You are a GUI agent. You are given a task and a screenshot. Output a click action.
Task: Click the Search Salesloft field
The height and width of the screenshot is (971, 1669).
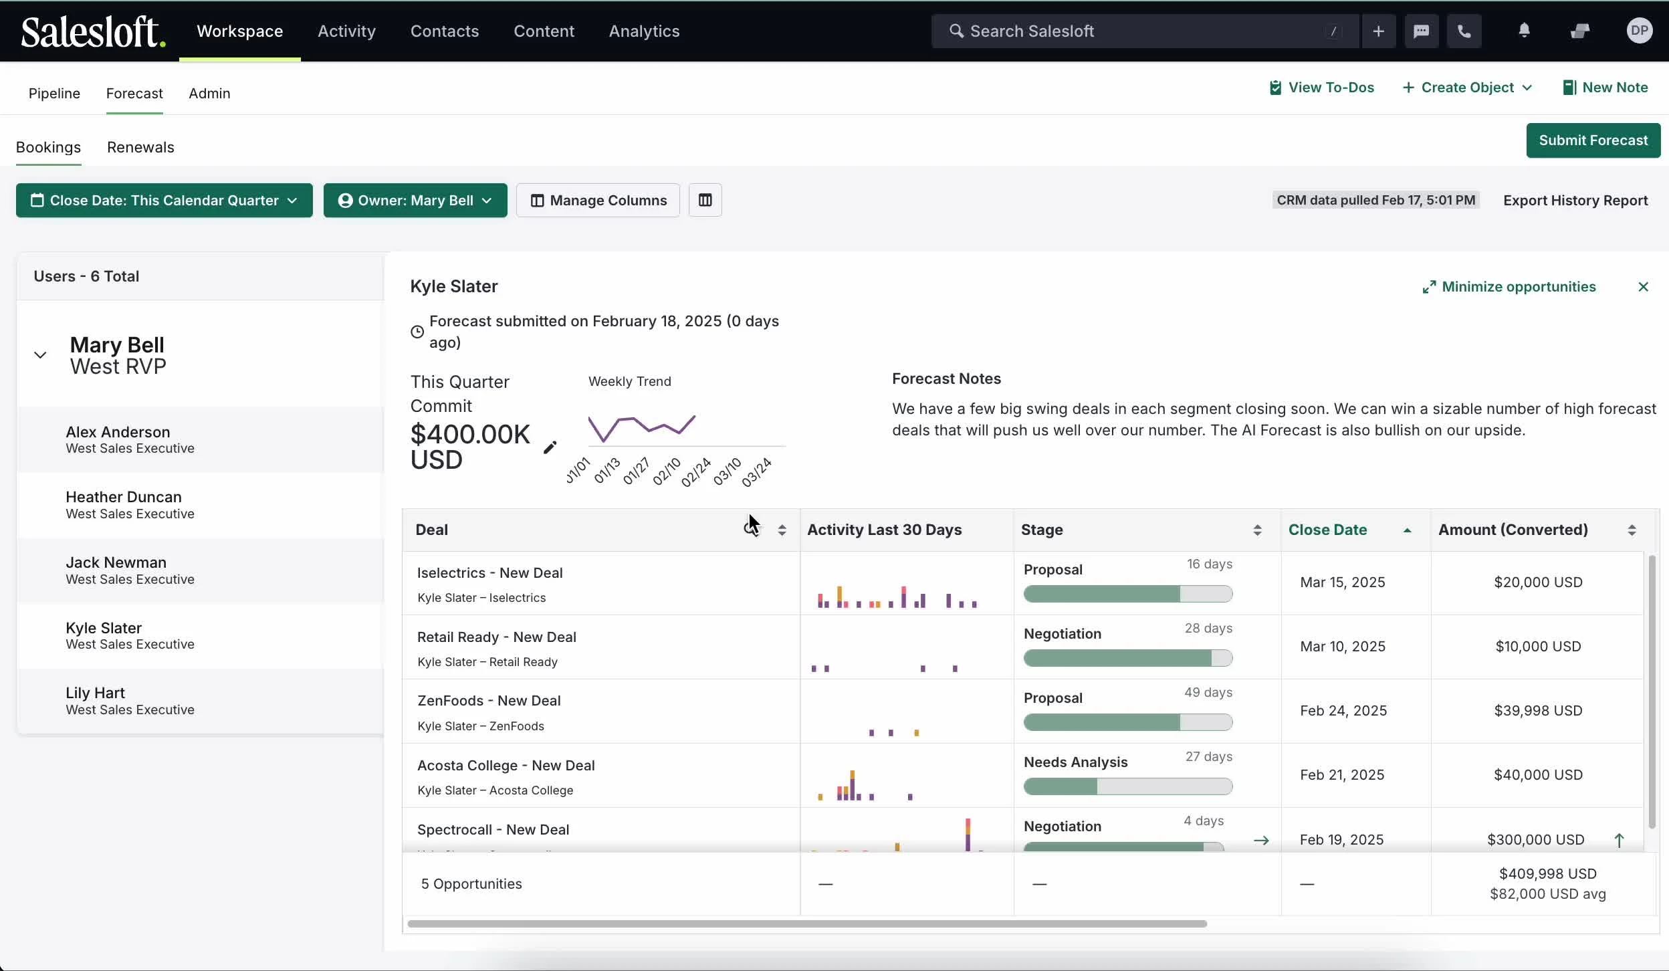1145,31
